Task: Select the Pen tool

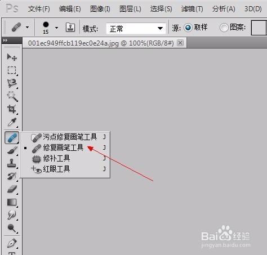Action: (12, 243)
